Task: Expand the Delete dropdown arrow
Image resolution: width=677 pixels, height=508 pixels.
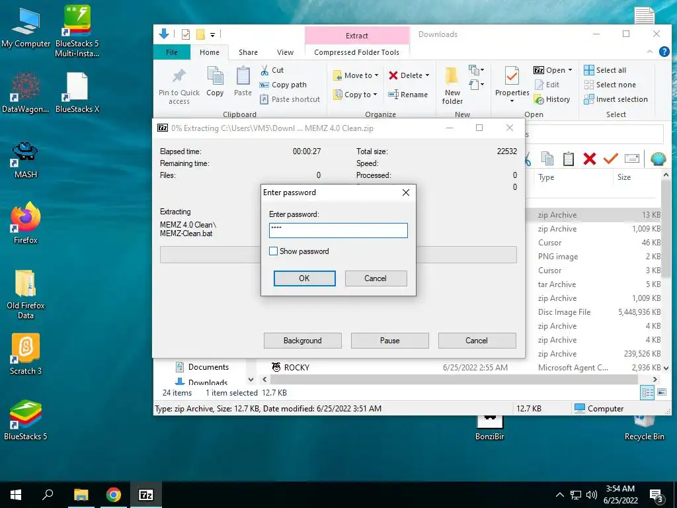Action: (427, 75)
